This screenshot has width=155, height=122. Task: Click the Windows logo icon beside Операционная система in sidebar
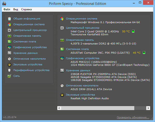(x=9, y=24)
